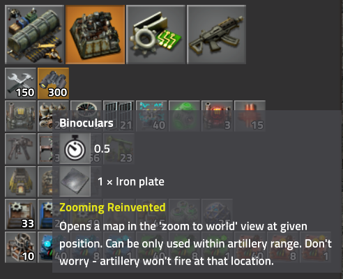
Task: Craft a repair pack (150 available)
Action: (x=21, y=84)
